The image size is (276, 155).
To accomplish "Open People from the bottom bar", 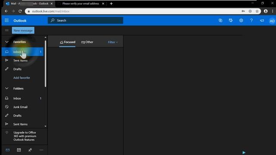I will [x=30, y=150].
